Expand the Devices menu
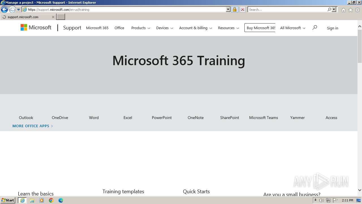362x204 pixels. click(x=165, y=28)
